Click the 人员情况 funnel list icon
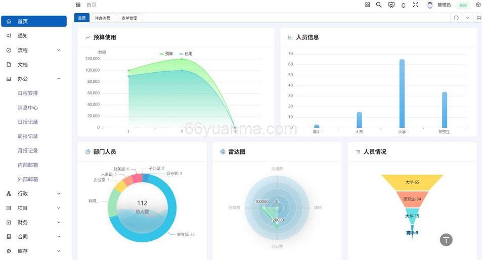This screenshot has width=482, height=260. tap(358, 151)
